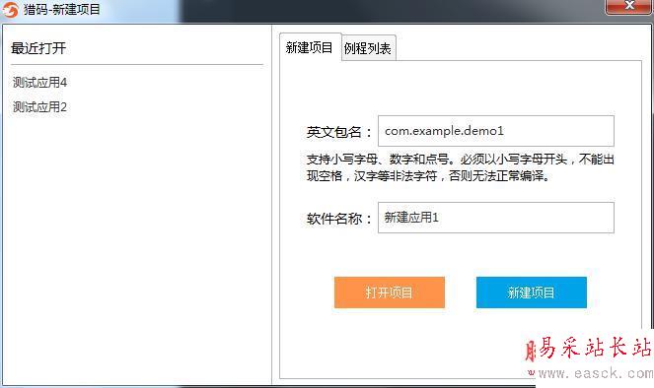
Task: Open recent project 测试应用2
Action: (39, 107)
